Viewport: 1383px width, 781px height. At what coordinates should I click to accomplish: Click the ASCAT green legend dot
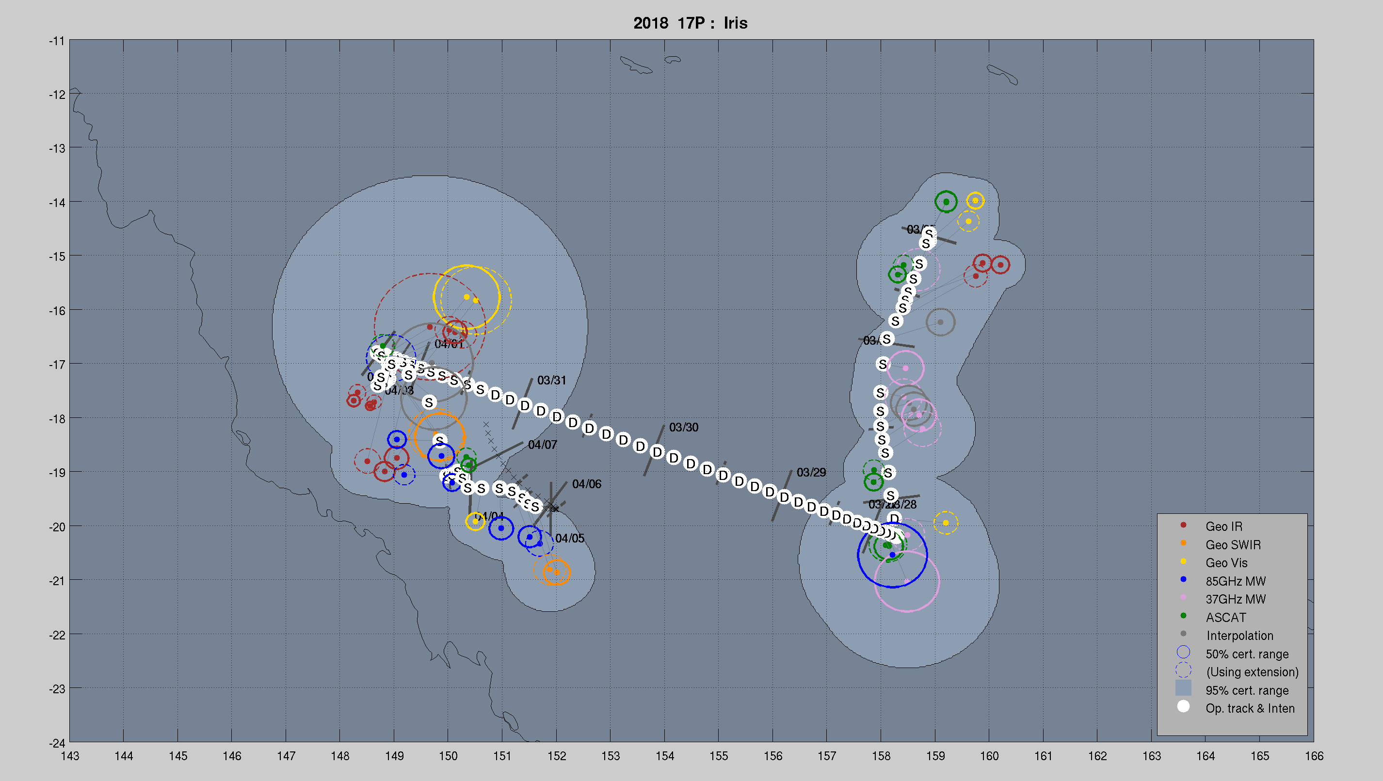(1183, 616)
